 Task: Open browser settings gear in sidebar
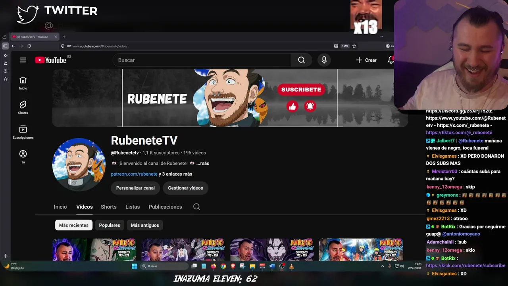click(x=5, y=256)
